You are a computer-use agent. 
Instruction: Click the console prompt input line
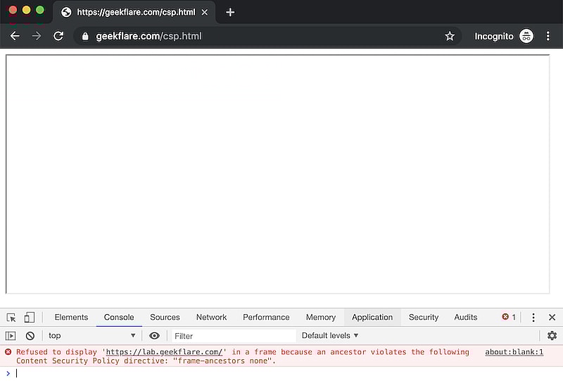click(x=281, y=374)
